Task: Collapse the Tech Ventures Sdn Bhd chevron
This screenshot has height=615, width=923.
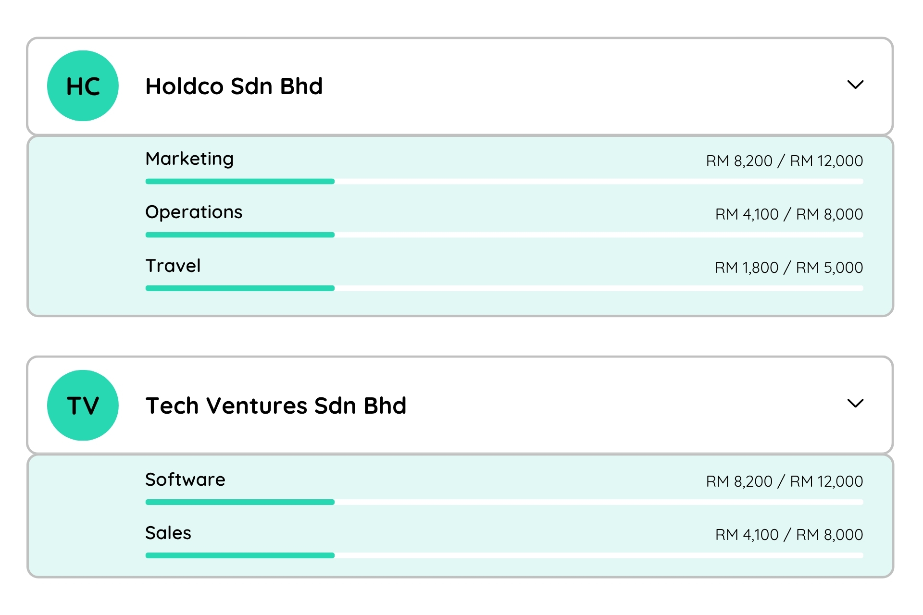Action: (x=855, y=404)
